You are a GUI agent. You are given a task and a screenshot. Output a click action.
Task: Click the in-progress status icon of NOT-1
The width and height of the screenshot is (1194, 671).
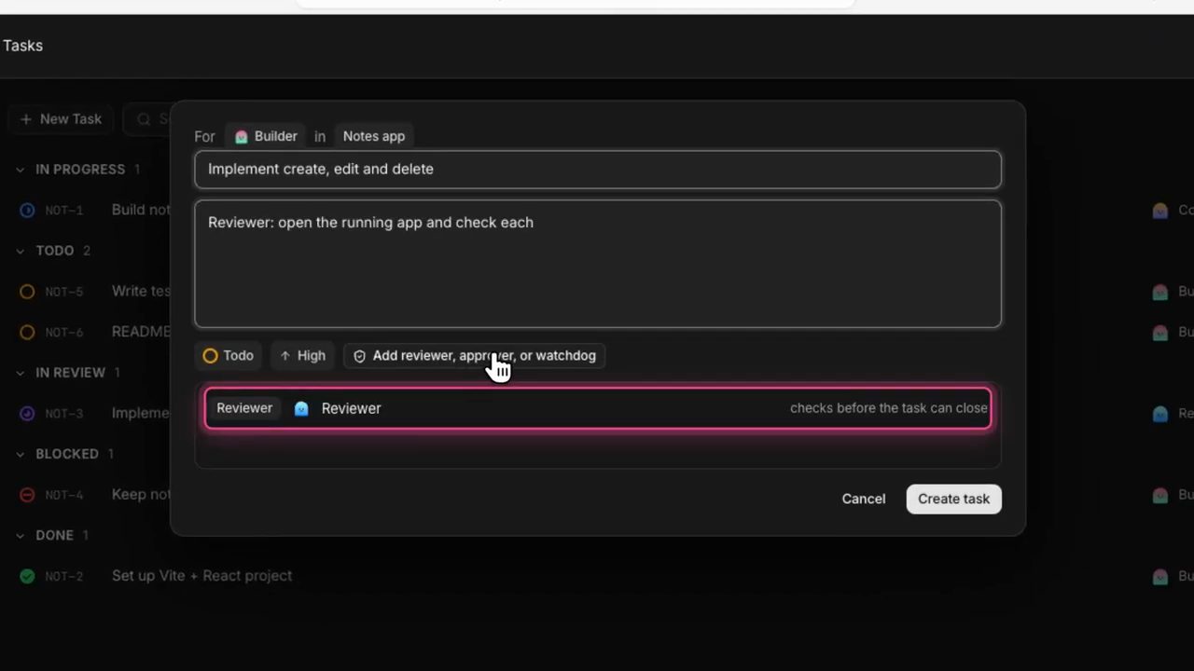click(x=27, y=211)
